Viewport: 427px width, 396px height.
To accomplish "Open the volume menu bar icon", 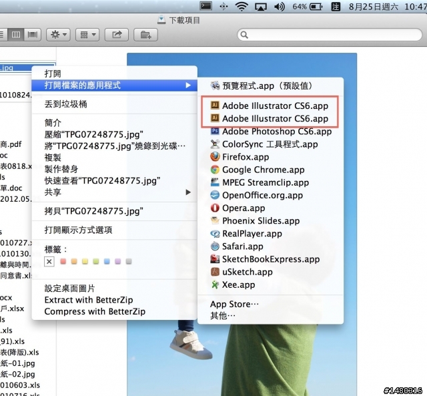I will click(x=280, y=6).
